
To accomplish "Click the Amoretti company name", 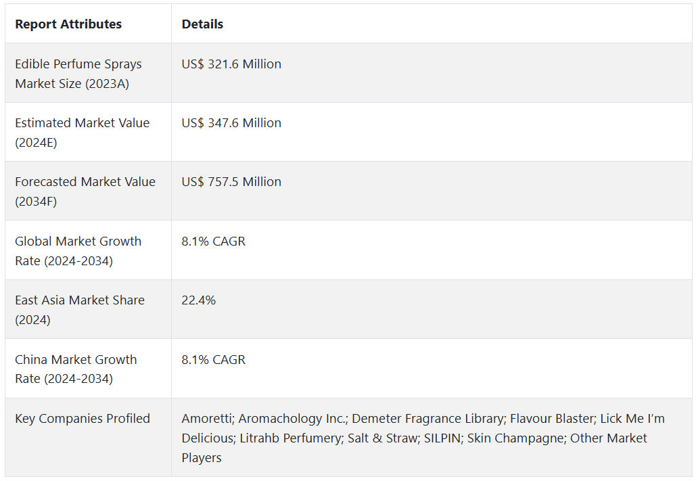I will click(x=206, y=419).
